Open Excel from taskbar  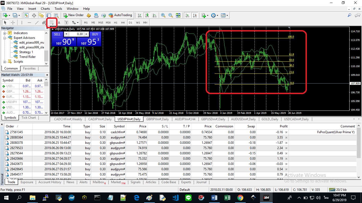227,197
